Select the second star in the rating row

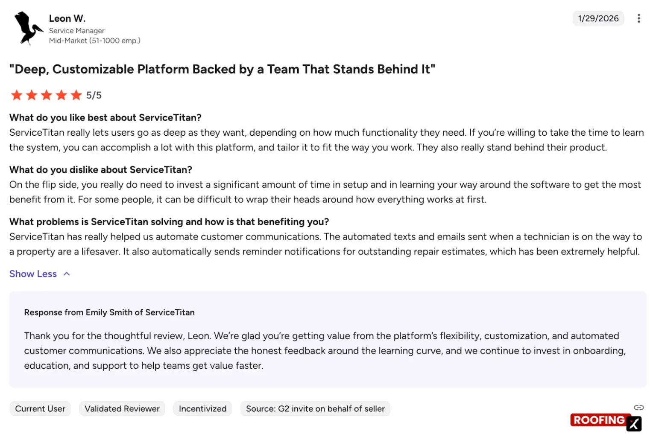coord(32,95)
